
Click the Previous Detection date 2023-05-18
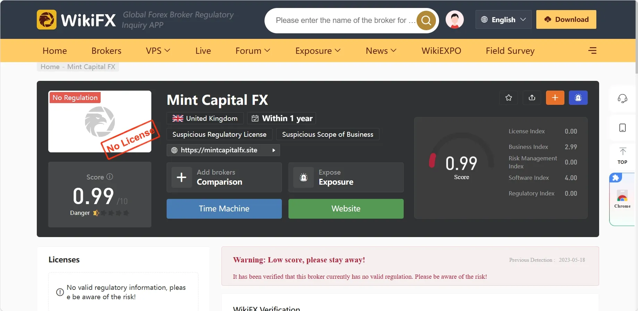click(x=572, y=260)
